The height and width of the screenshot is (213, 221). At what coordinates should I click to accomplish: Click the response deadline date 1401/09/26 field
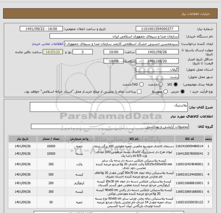pyautogui.click(x=157, y=52)
